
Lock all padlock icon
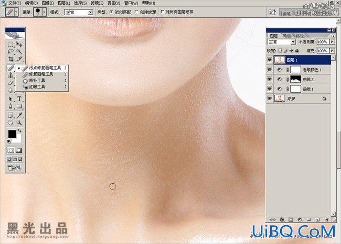297,51
